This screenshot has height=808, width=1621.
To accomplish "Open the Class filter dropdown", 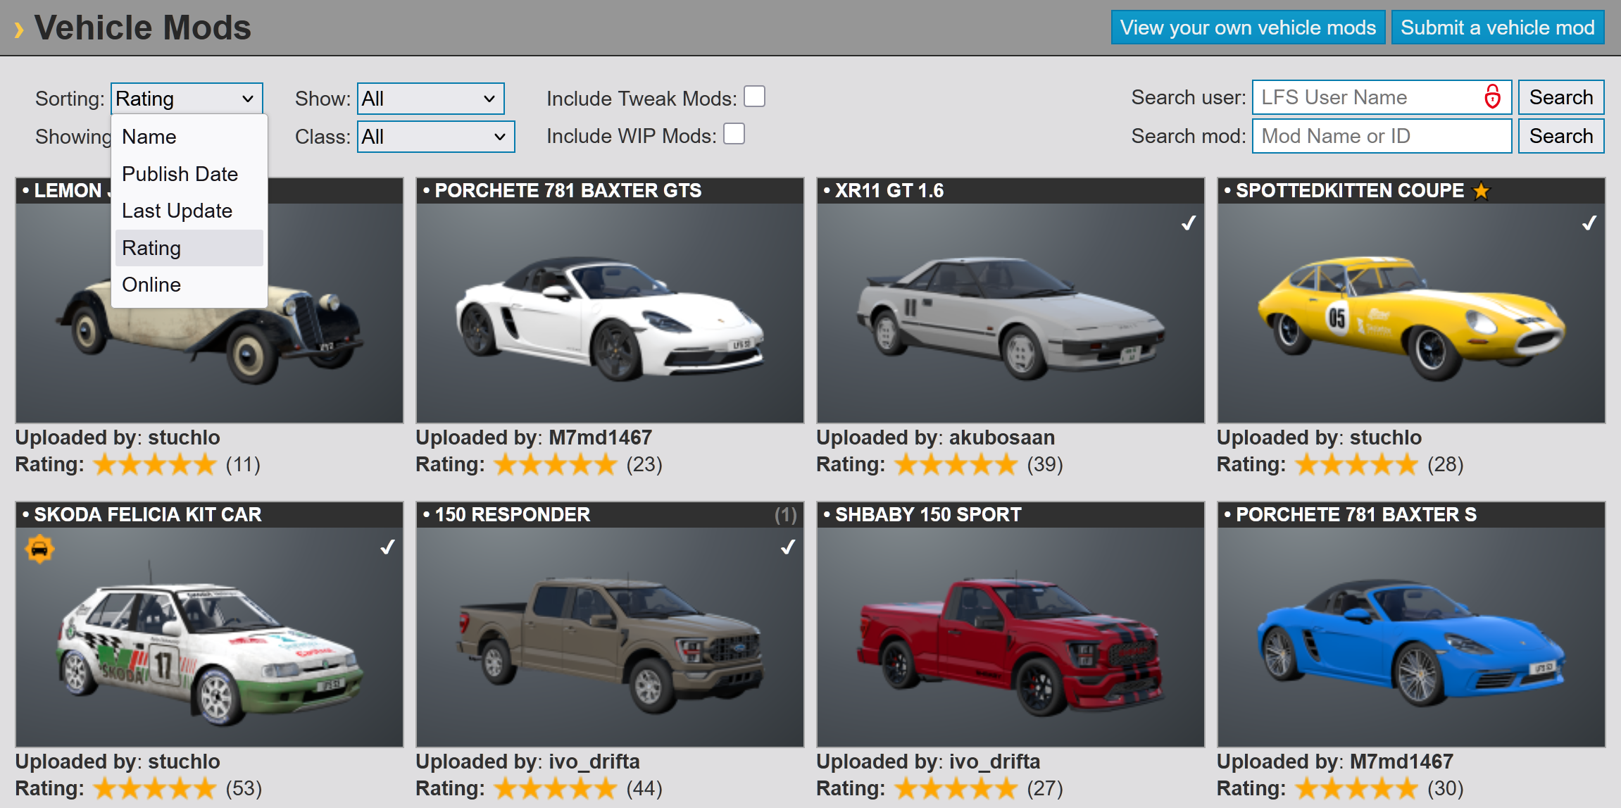I will click(x=435, y=137).
